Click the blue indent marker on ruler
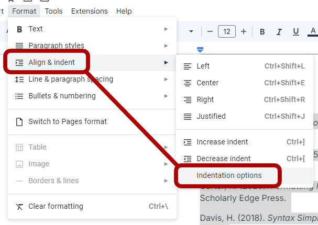Screen dimensions: 318x225 (200, 50)
